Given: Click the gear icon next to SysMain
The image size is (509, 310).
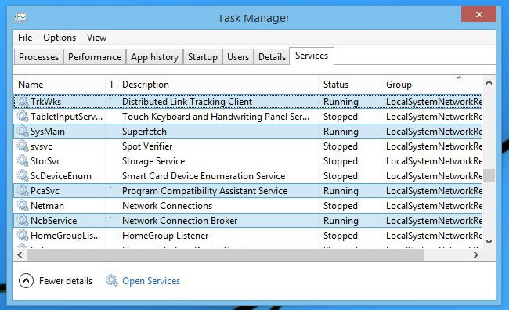Looking at the screenshot, I should pyautogui.click(x=23, y=132).
